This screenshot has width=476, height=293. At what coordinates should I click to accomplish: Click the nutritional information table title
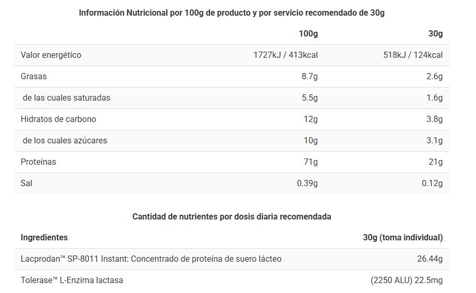[231, 13]
